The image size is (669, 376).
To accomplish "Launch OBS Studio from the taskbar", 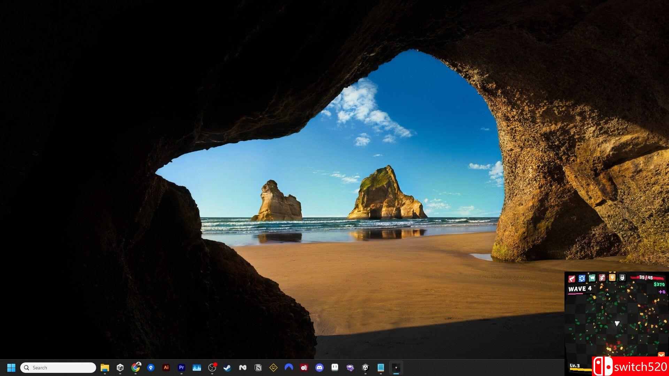I will pyautogui.click(x=212, y=368).
